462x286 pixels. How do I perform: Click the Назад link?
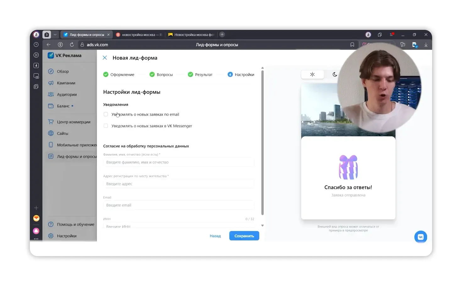point(215,236)
